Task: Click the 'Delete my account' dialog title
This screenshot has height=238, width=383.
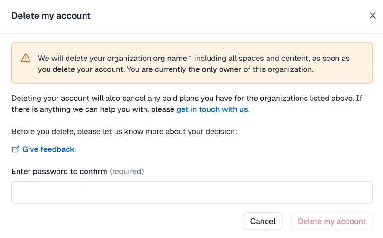Action: click(51, 16)
